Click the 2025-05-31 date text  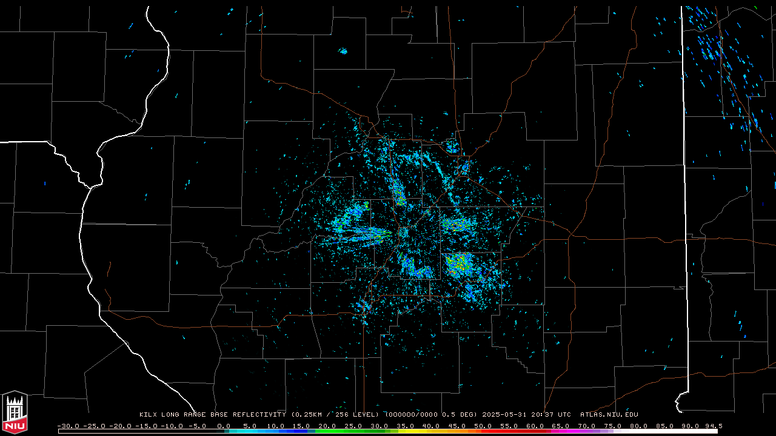tap(506, 415)
